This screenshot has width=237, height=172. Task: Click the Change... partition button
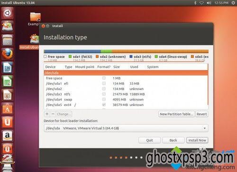tap(64, 114)
